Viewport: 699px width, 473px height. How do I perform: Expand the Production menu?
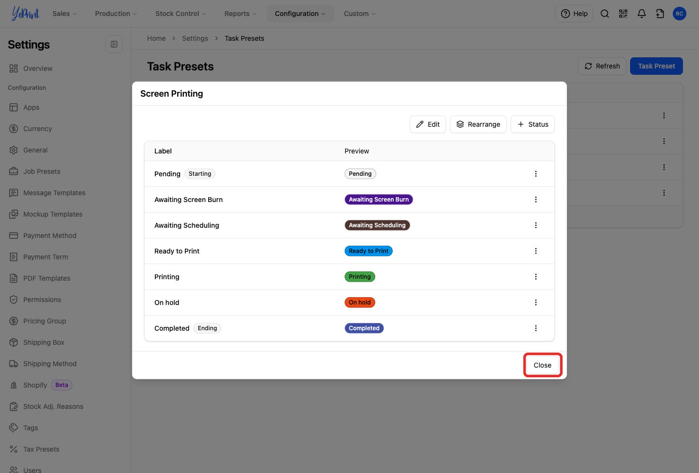point(116,14)
